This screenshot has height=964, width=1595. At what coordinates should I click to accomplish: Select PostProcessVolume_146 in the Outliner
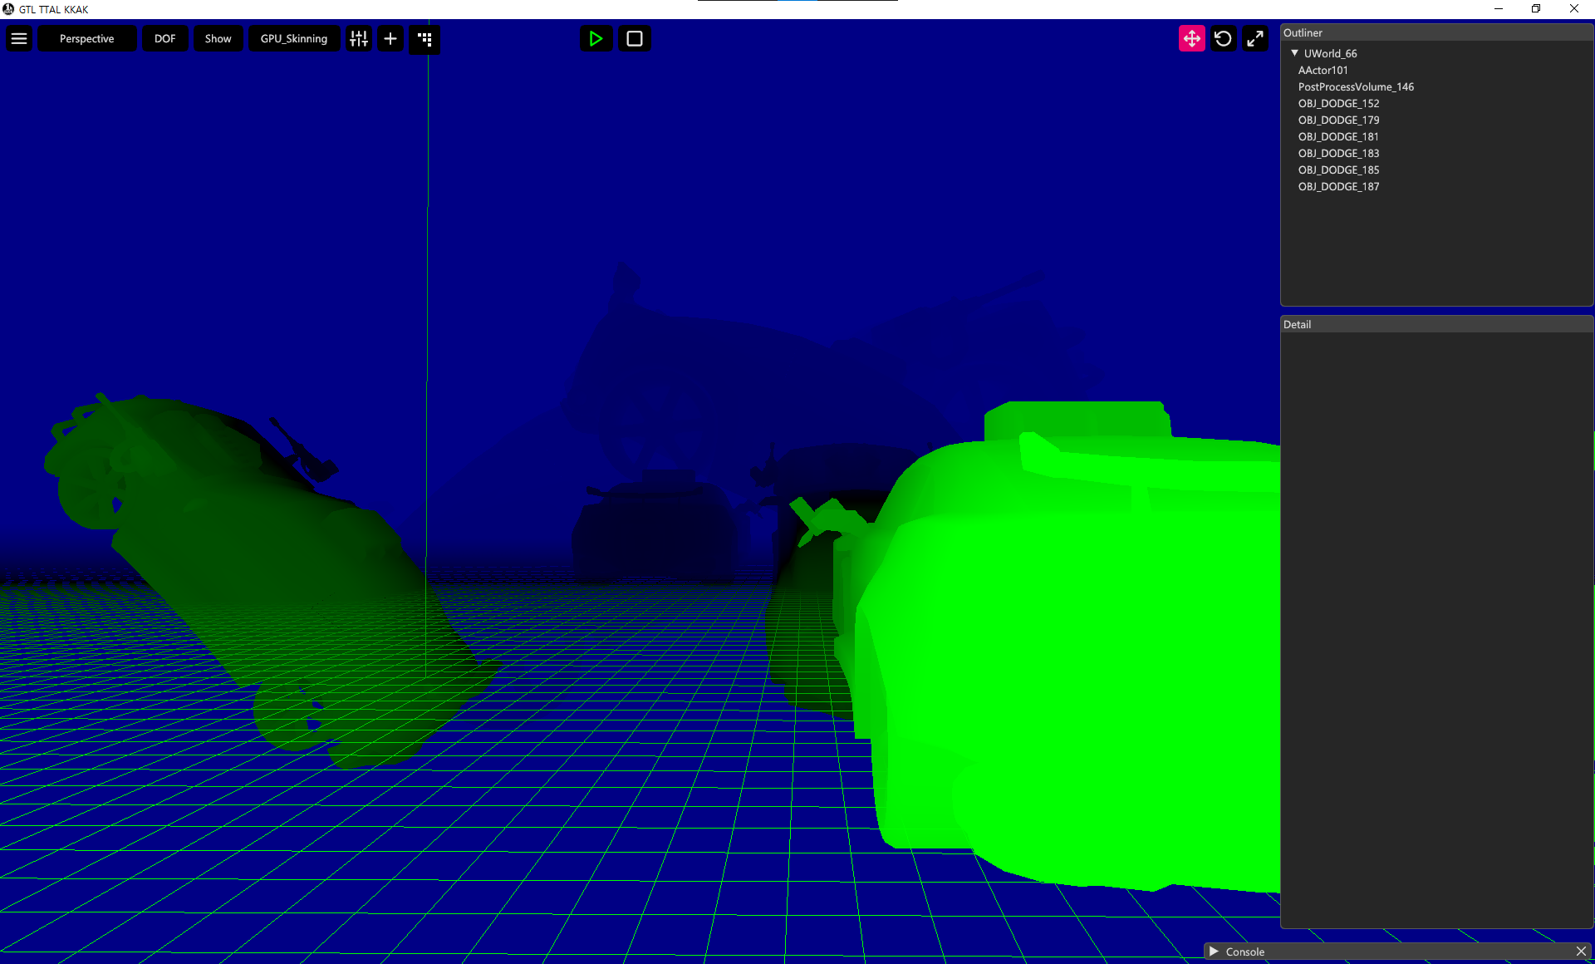1355,87
